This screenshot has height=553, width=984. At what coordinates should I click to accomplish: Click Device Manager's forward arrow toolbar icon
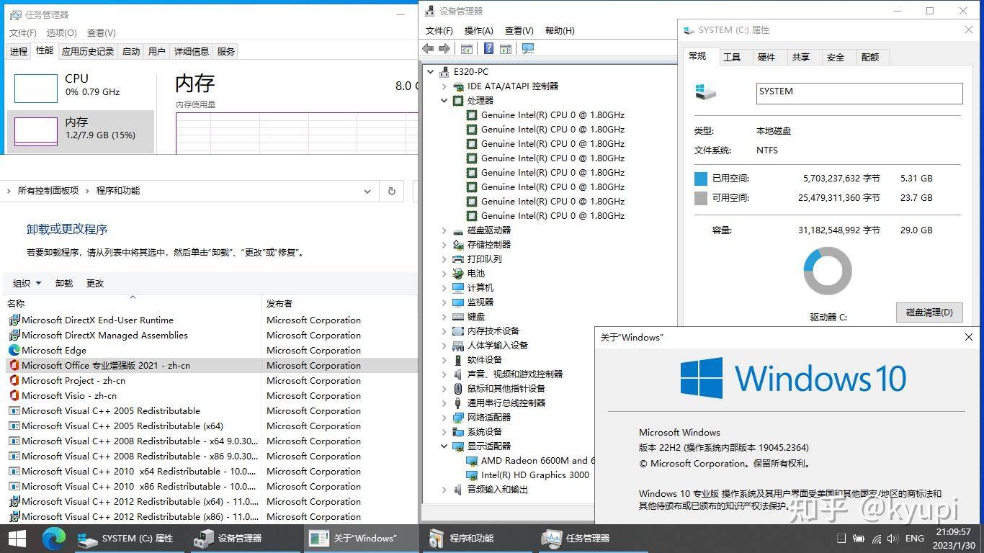[x=444, y=48]
